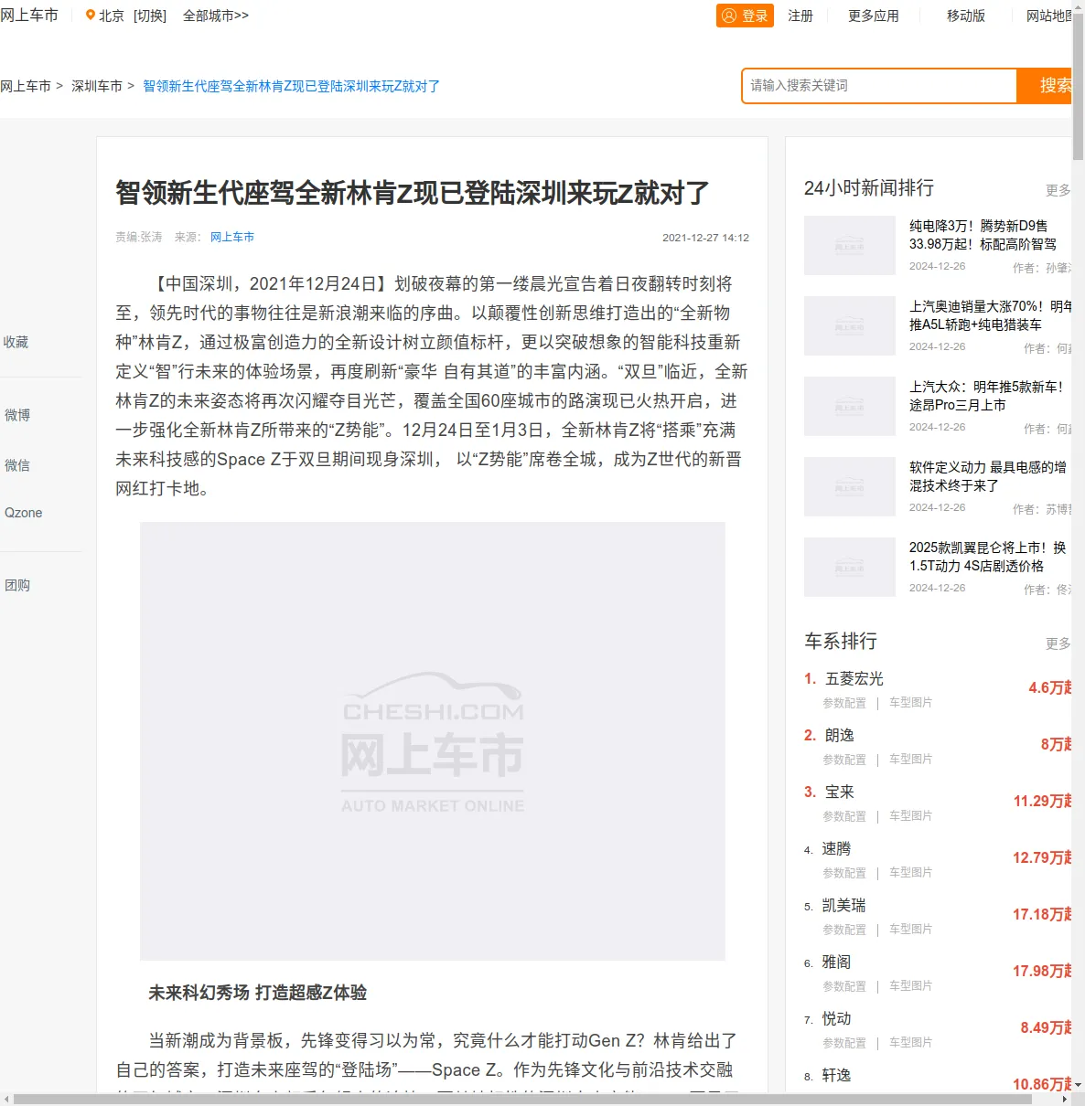The width and height of the screenshot is (1085, 1106).
Task: Open 参数配置 for 速腾
Action: [x=844, y=873]
